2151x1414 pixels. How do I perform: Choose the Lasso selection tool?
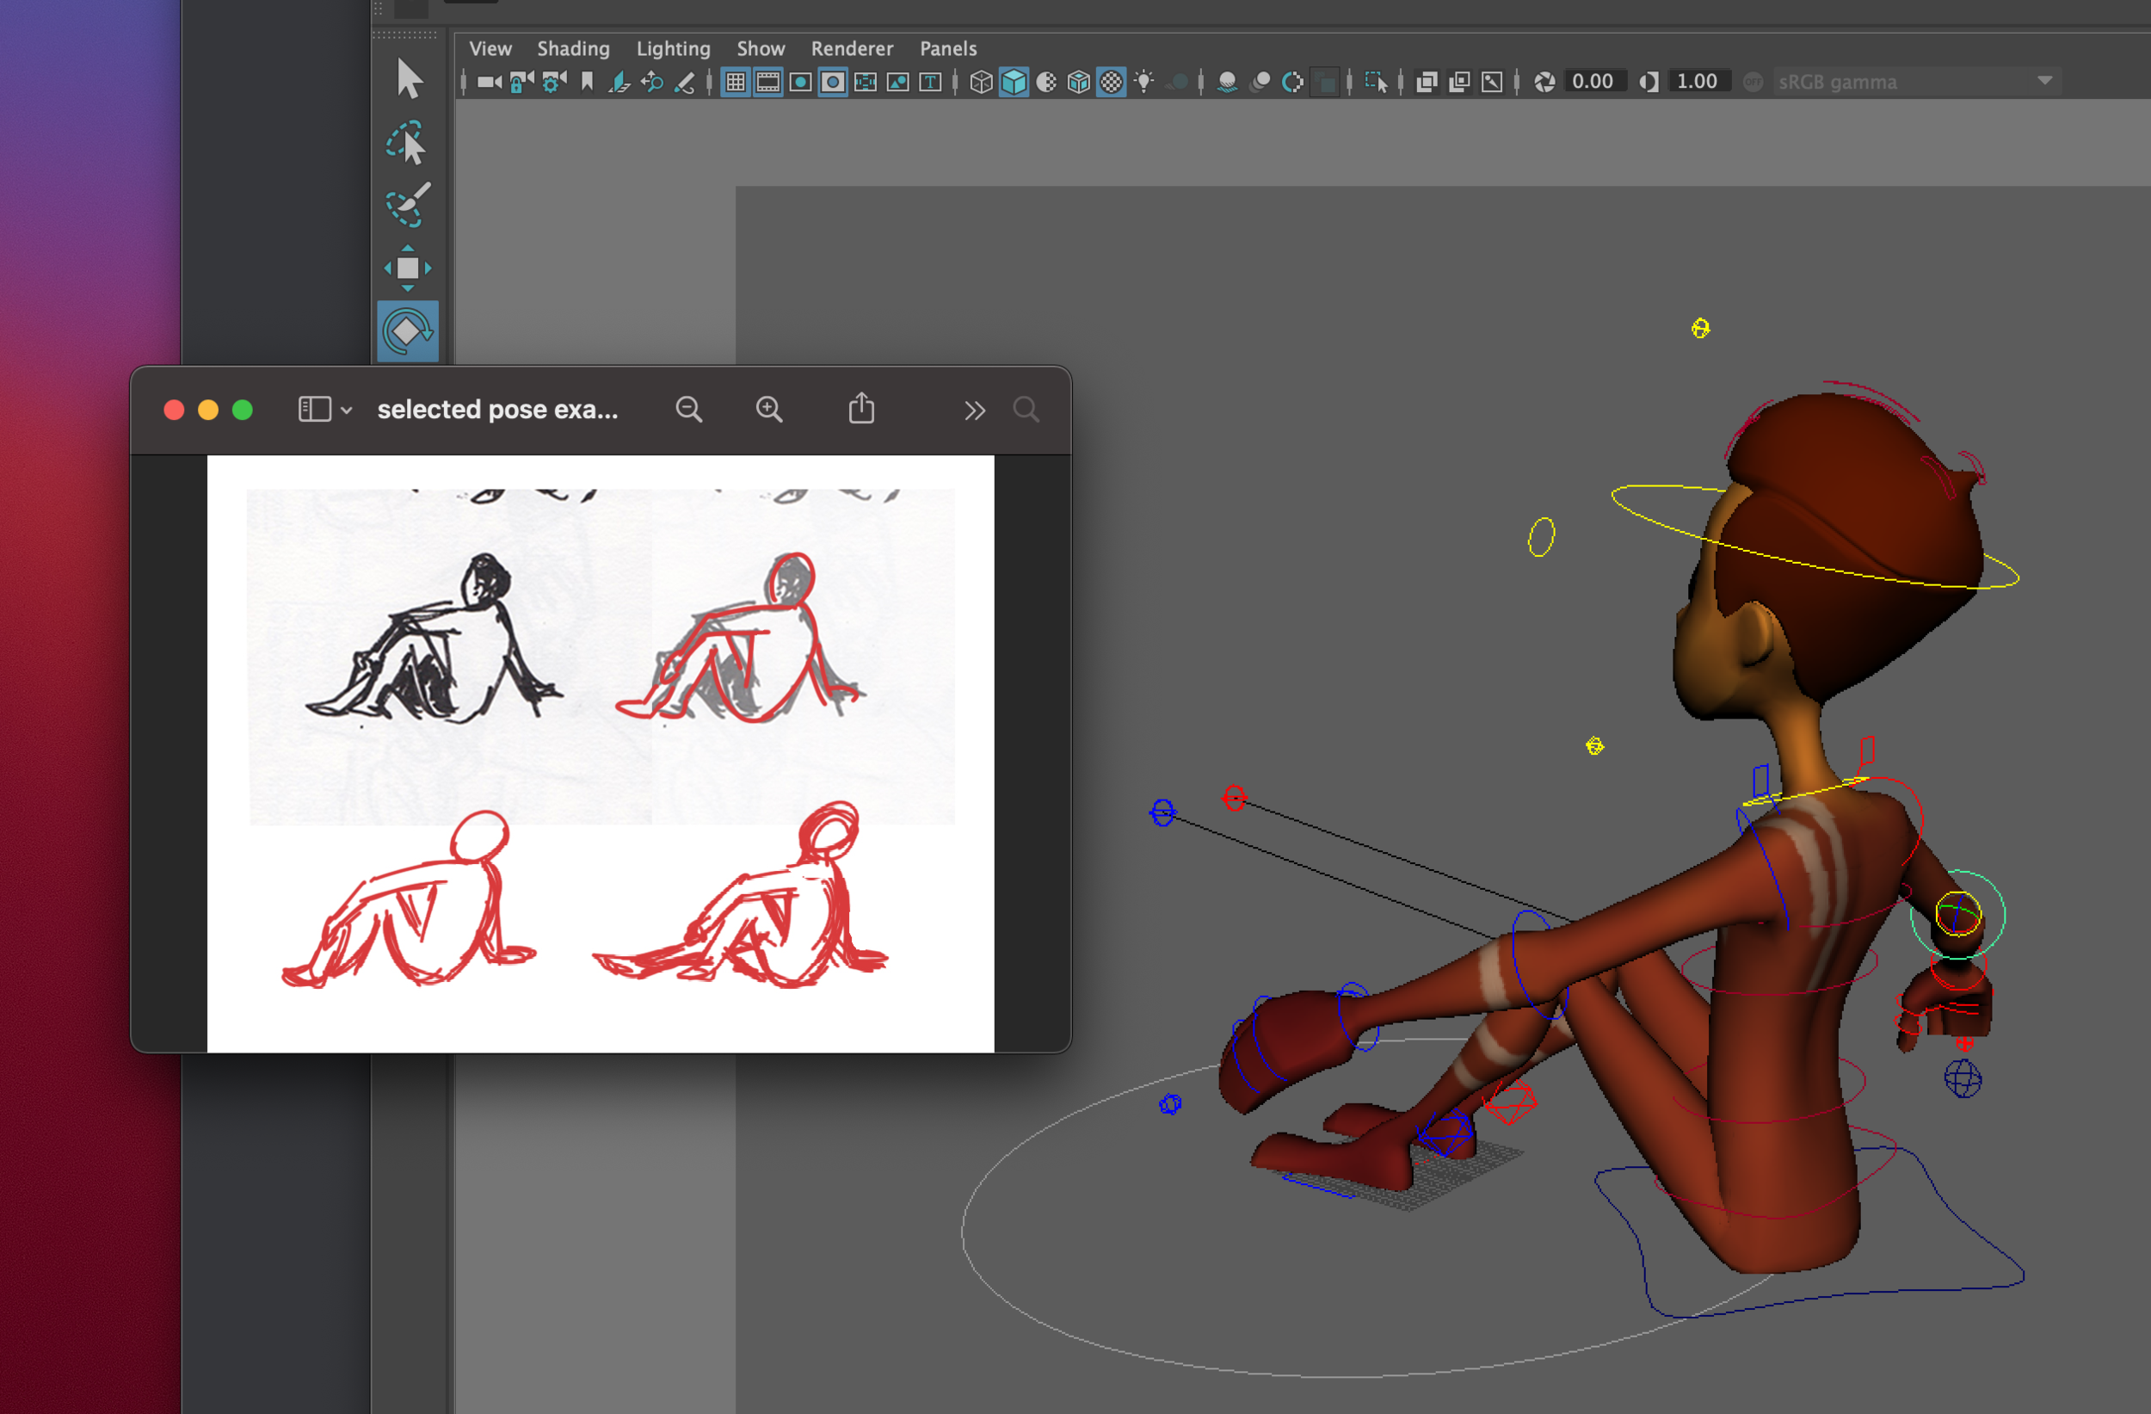[x=407, y=143]
